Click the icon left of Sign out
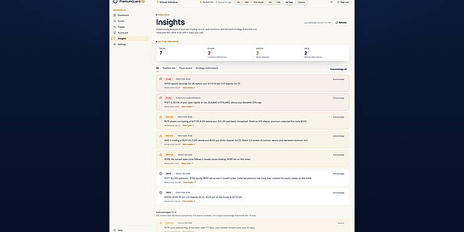The image size is (464, 232). (332, 2)
